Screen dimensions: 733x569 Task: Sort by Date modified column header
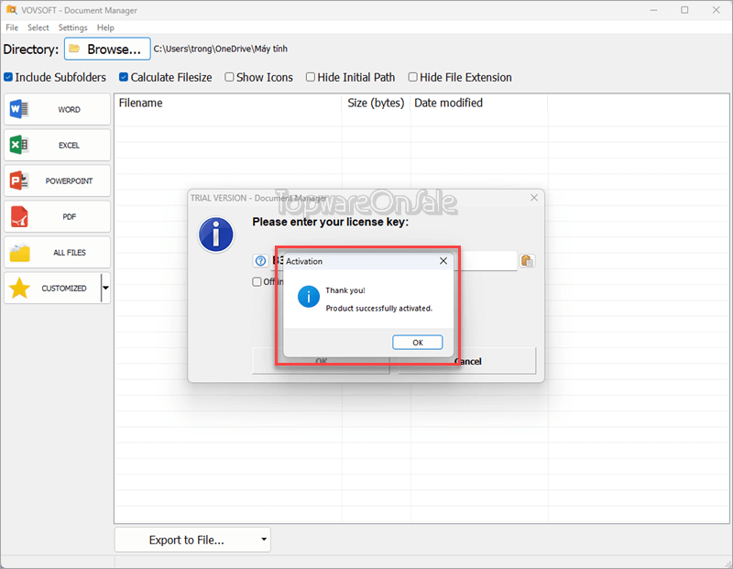pos(479,103)
